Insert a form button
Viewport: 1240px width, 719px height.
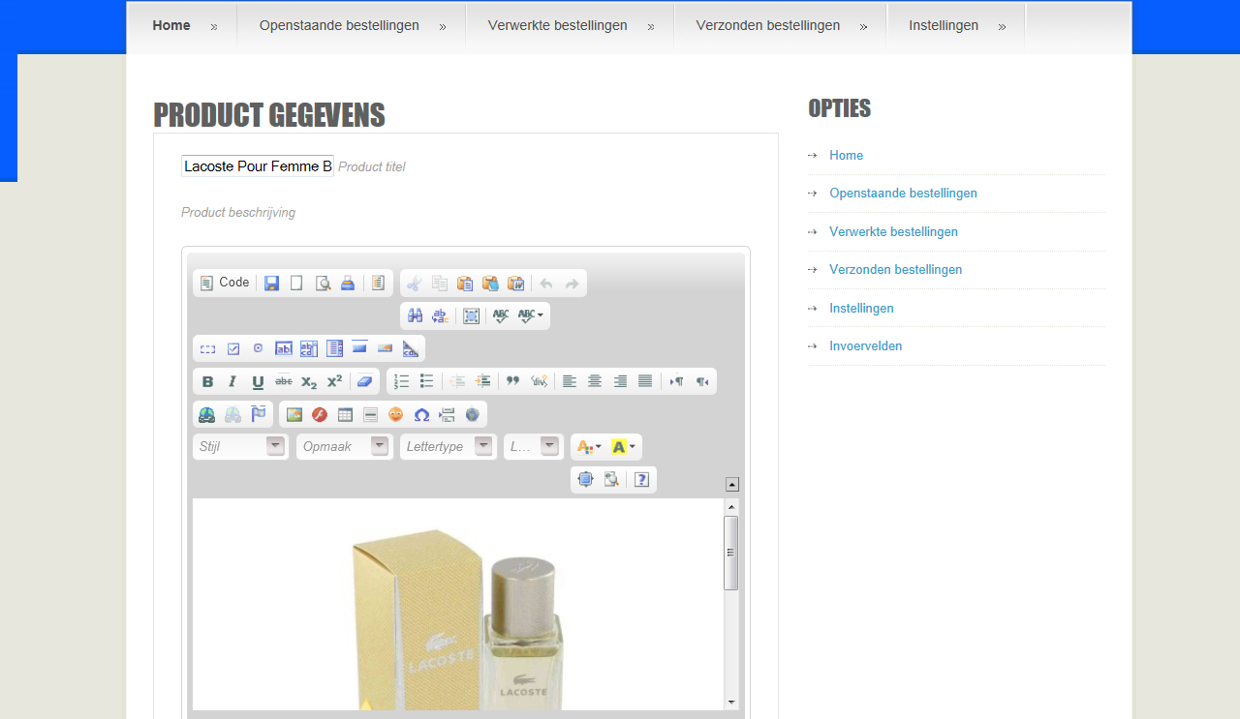[359, 348]
